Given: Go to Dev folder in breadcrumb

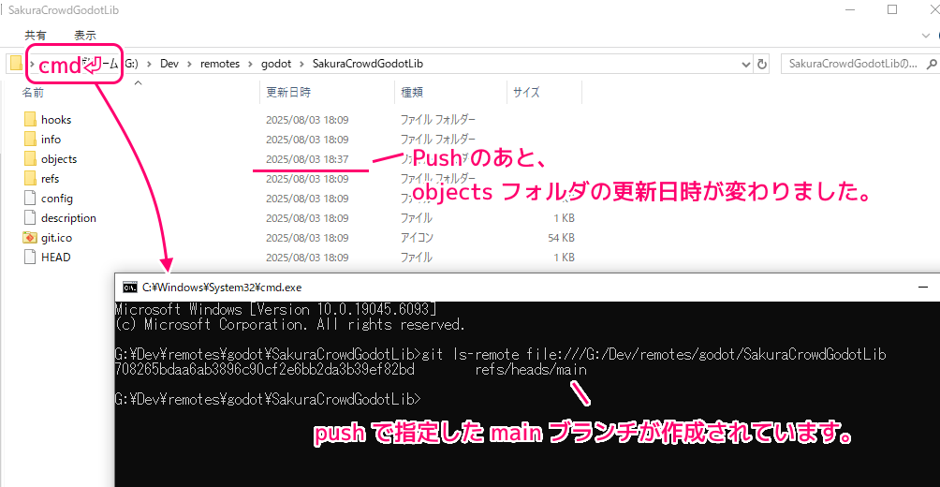Looking at the screenshot, I should (x=169, y=64).
